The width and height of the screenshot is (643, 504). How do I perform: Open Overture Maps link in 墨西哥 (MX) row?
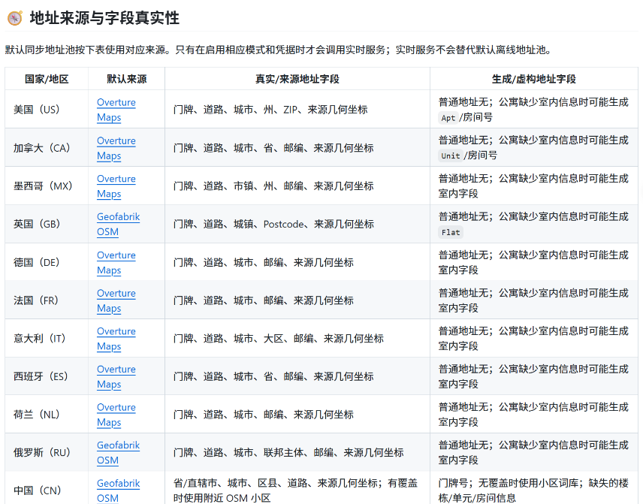[116, 186]
